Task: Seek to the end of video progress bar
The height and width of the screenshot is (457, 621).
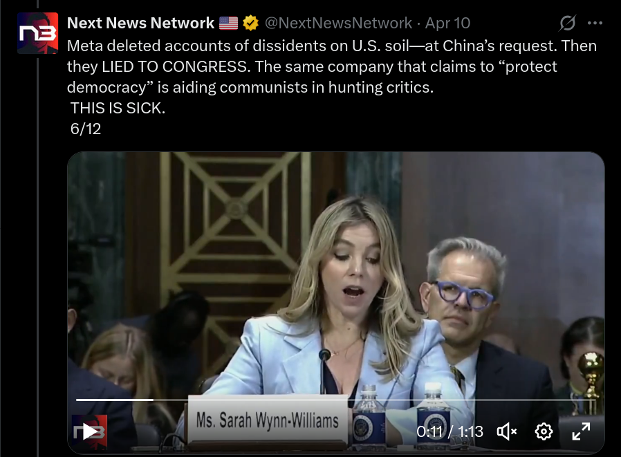Action: click(x=594, y=400)
